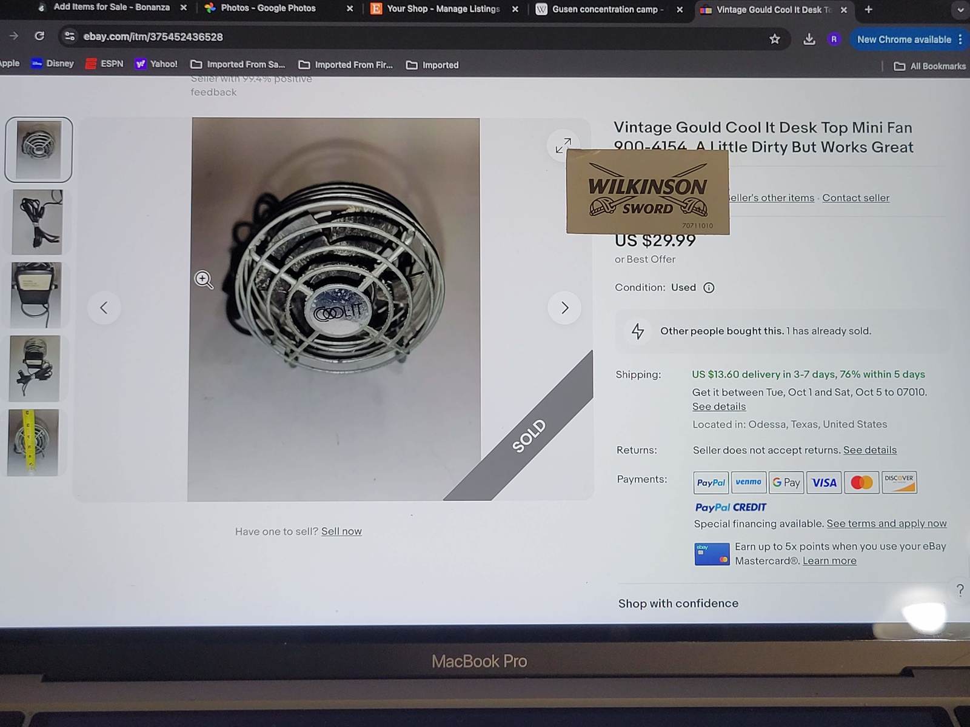Expand the Imported bookmark folder

coord(432,65)
